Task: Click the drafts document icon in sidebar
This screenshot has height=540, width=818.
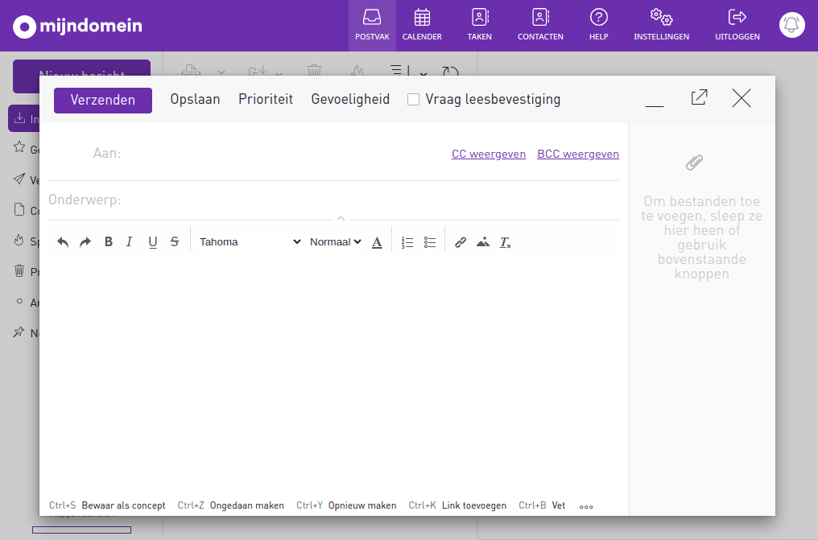Action: (19, 209)
